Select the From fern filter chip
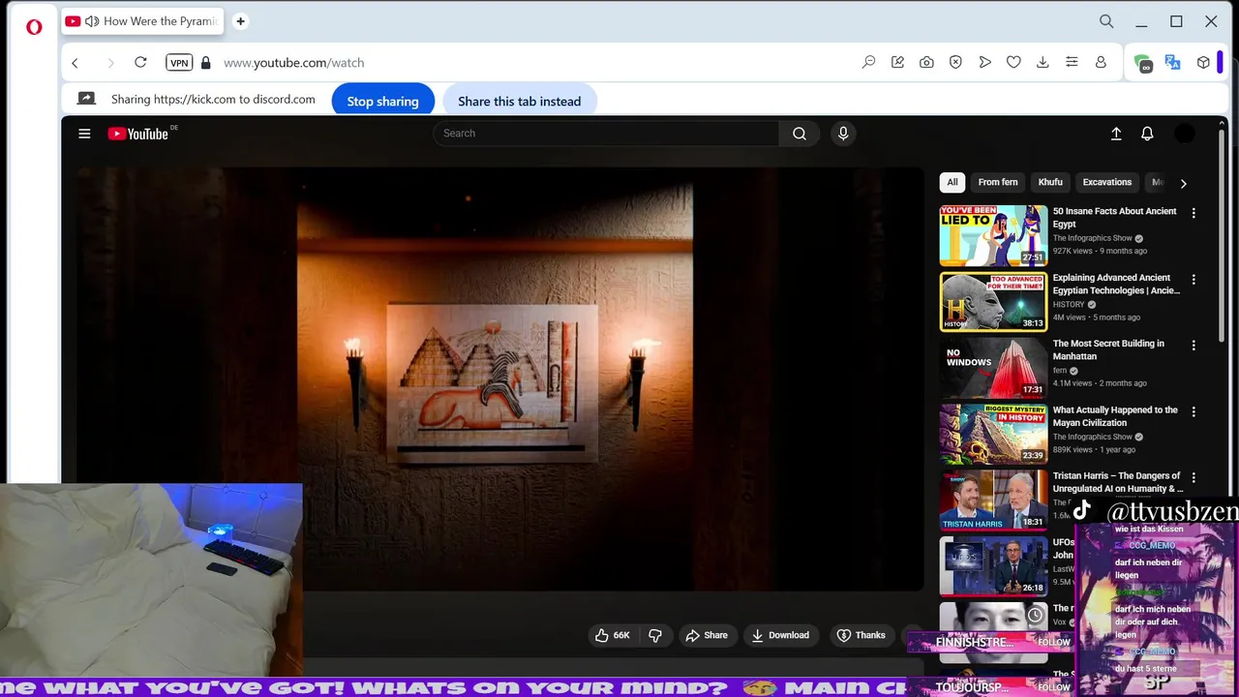Image resolution: width=1239 pixels, height=697 pixels. point(998,182)
